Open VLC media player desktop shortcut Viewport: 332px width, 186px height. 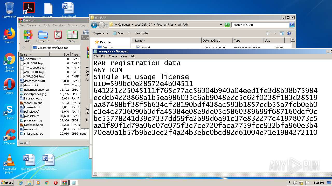coord(9,164)
